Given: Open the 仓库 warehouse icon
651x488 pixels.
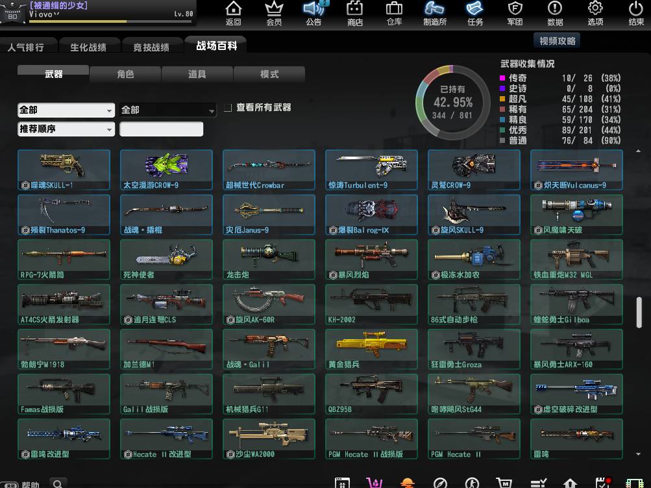Looking at the screenshot, I should pyautogui.click(x=394, y=13).
